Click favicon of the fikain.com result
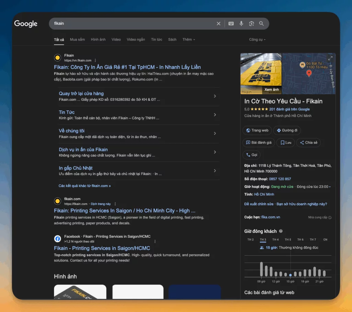352x312 pixels. coord(57,201)
